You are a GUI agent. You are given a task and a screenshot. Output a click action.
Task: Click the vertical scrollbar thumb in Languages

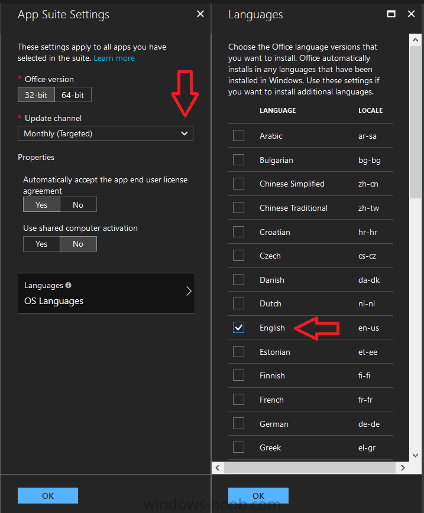tap(415, 122)
